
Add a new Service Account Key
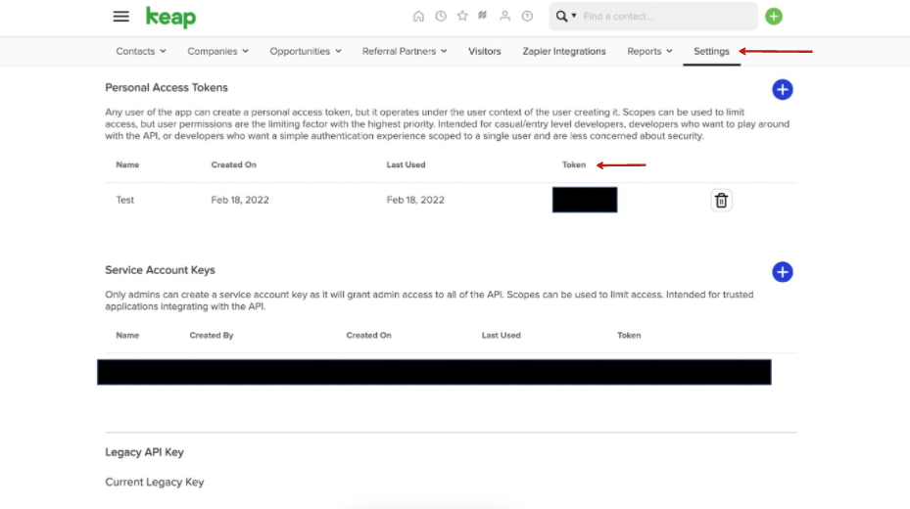tap(782, 272)
